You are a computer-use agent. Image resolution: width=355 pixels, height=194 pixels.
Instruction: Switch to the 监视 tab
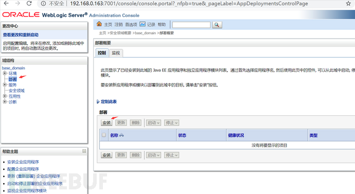pos(116,53)
